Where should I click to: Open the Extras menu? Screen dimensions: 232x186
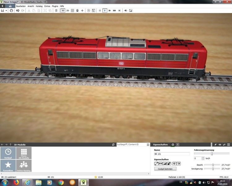coord(47,6)
